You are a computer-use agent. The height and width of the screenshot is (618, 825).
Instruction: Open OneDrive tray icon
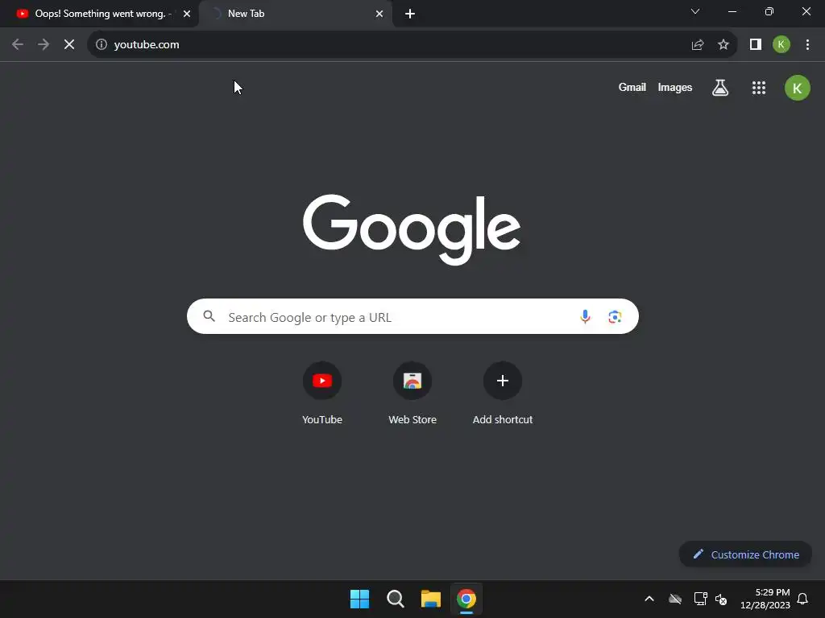tap(675, 599)
